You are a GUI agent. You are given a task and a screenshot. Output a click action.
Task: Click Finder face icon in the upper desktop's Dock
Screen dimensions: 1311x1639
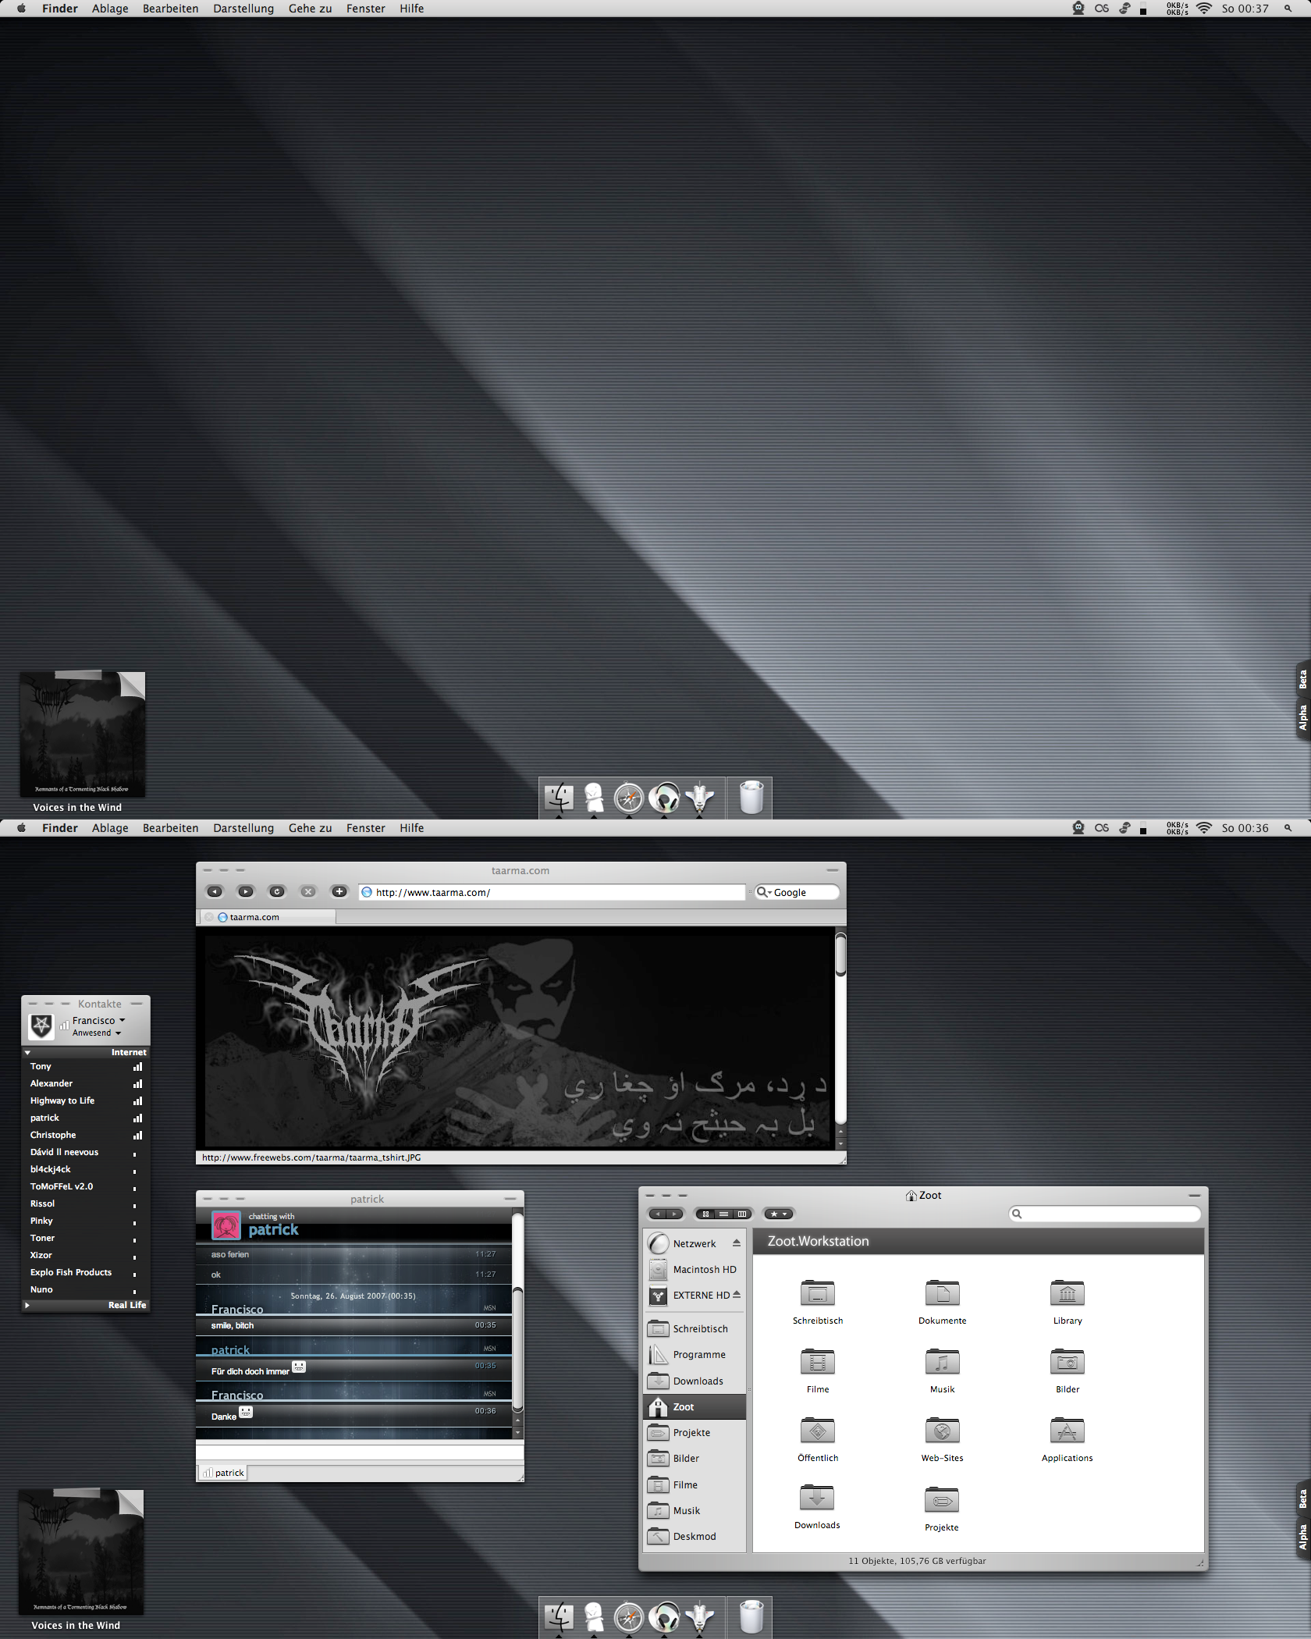[x=559, y=797]
